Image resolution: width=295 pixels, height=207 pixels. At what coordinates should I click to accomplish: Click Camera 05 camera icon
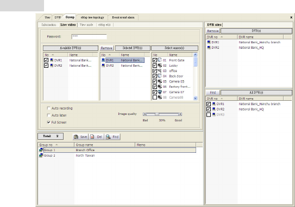(160, 81)
